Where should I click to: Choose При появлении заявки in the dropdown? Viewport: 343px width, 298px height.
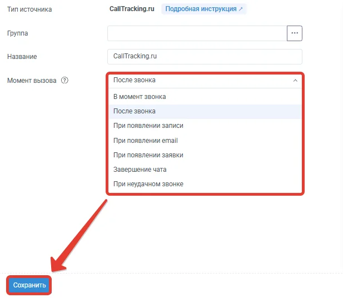(205, 155)
